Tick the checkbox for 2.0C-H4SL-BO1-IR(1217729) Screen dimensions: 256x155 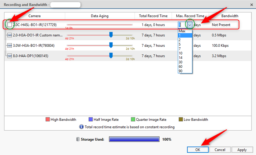tap(10, 24)
